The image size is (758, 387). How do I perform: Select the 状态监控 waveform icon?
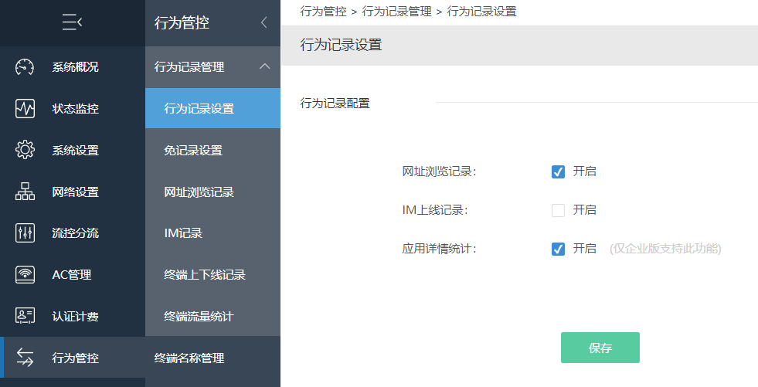tap(25, 109)
